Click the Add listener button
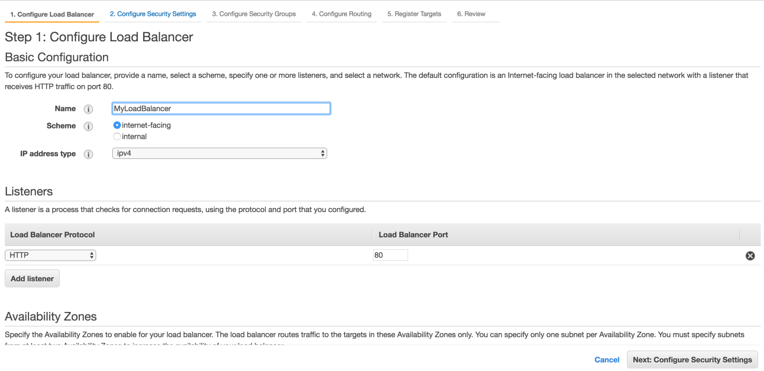The height and width of the screenshot is (371, 764). click(32, 278)
